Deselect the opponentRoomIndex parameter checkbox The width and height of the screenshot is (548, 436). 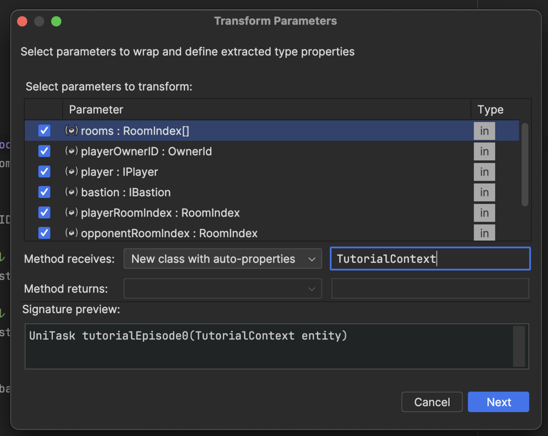click(x=44, y=233)
